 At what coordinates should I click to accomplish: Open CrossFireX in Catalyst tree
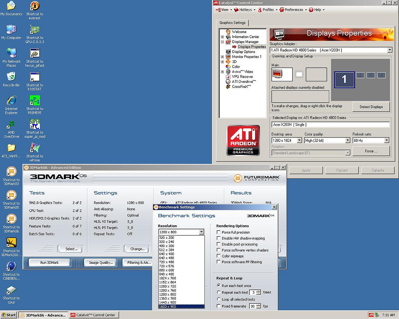tap(241, 87)
